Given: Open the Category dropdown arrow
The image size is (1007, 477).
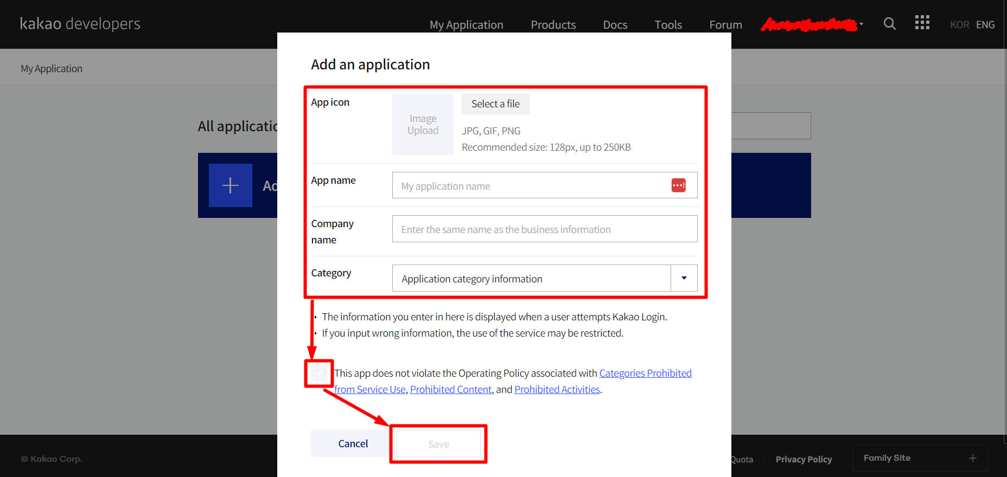Looking at the screenshot, I should (x=684, y=278).
